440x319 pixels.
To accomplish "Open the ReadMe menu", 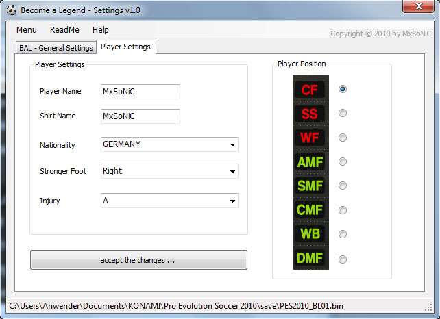I will 64,30.
